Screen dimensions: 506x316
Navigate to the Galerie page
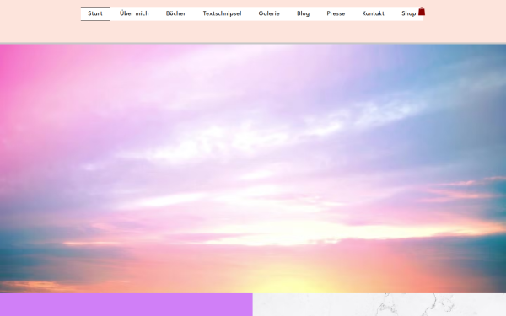click(269, 13)
